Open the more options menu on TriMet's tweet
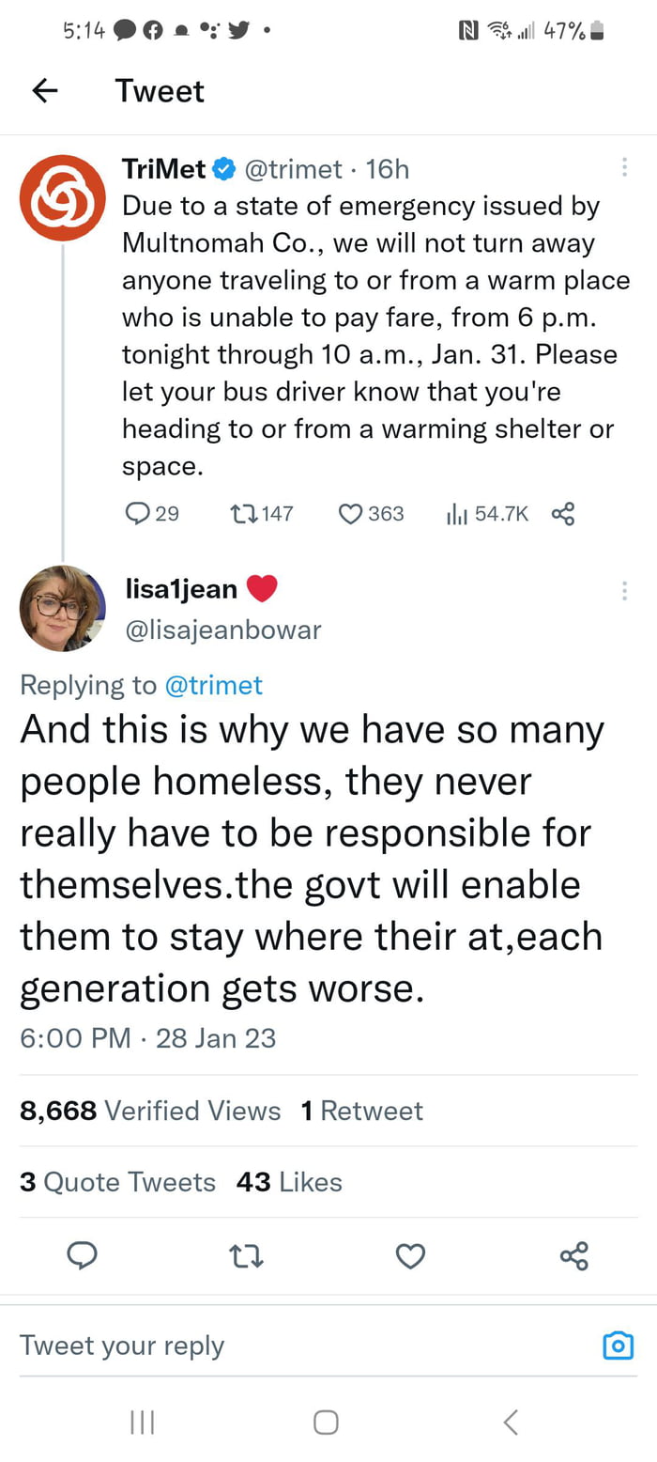 [624, 168]
